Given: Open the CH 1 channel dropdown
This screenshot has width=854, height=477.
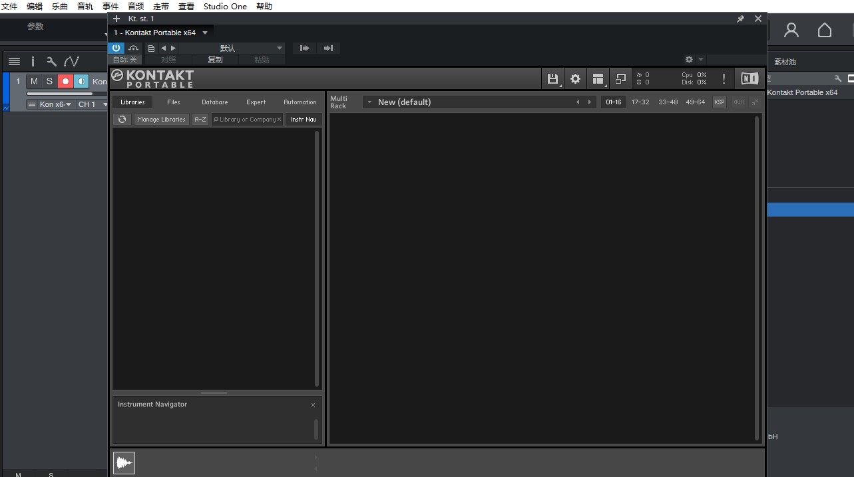Looking at the screenshot, I should (91, 104).
